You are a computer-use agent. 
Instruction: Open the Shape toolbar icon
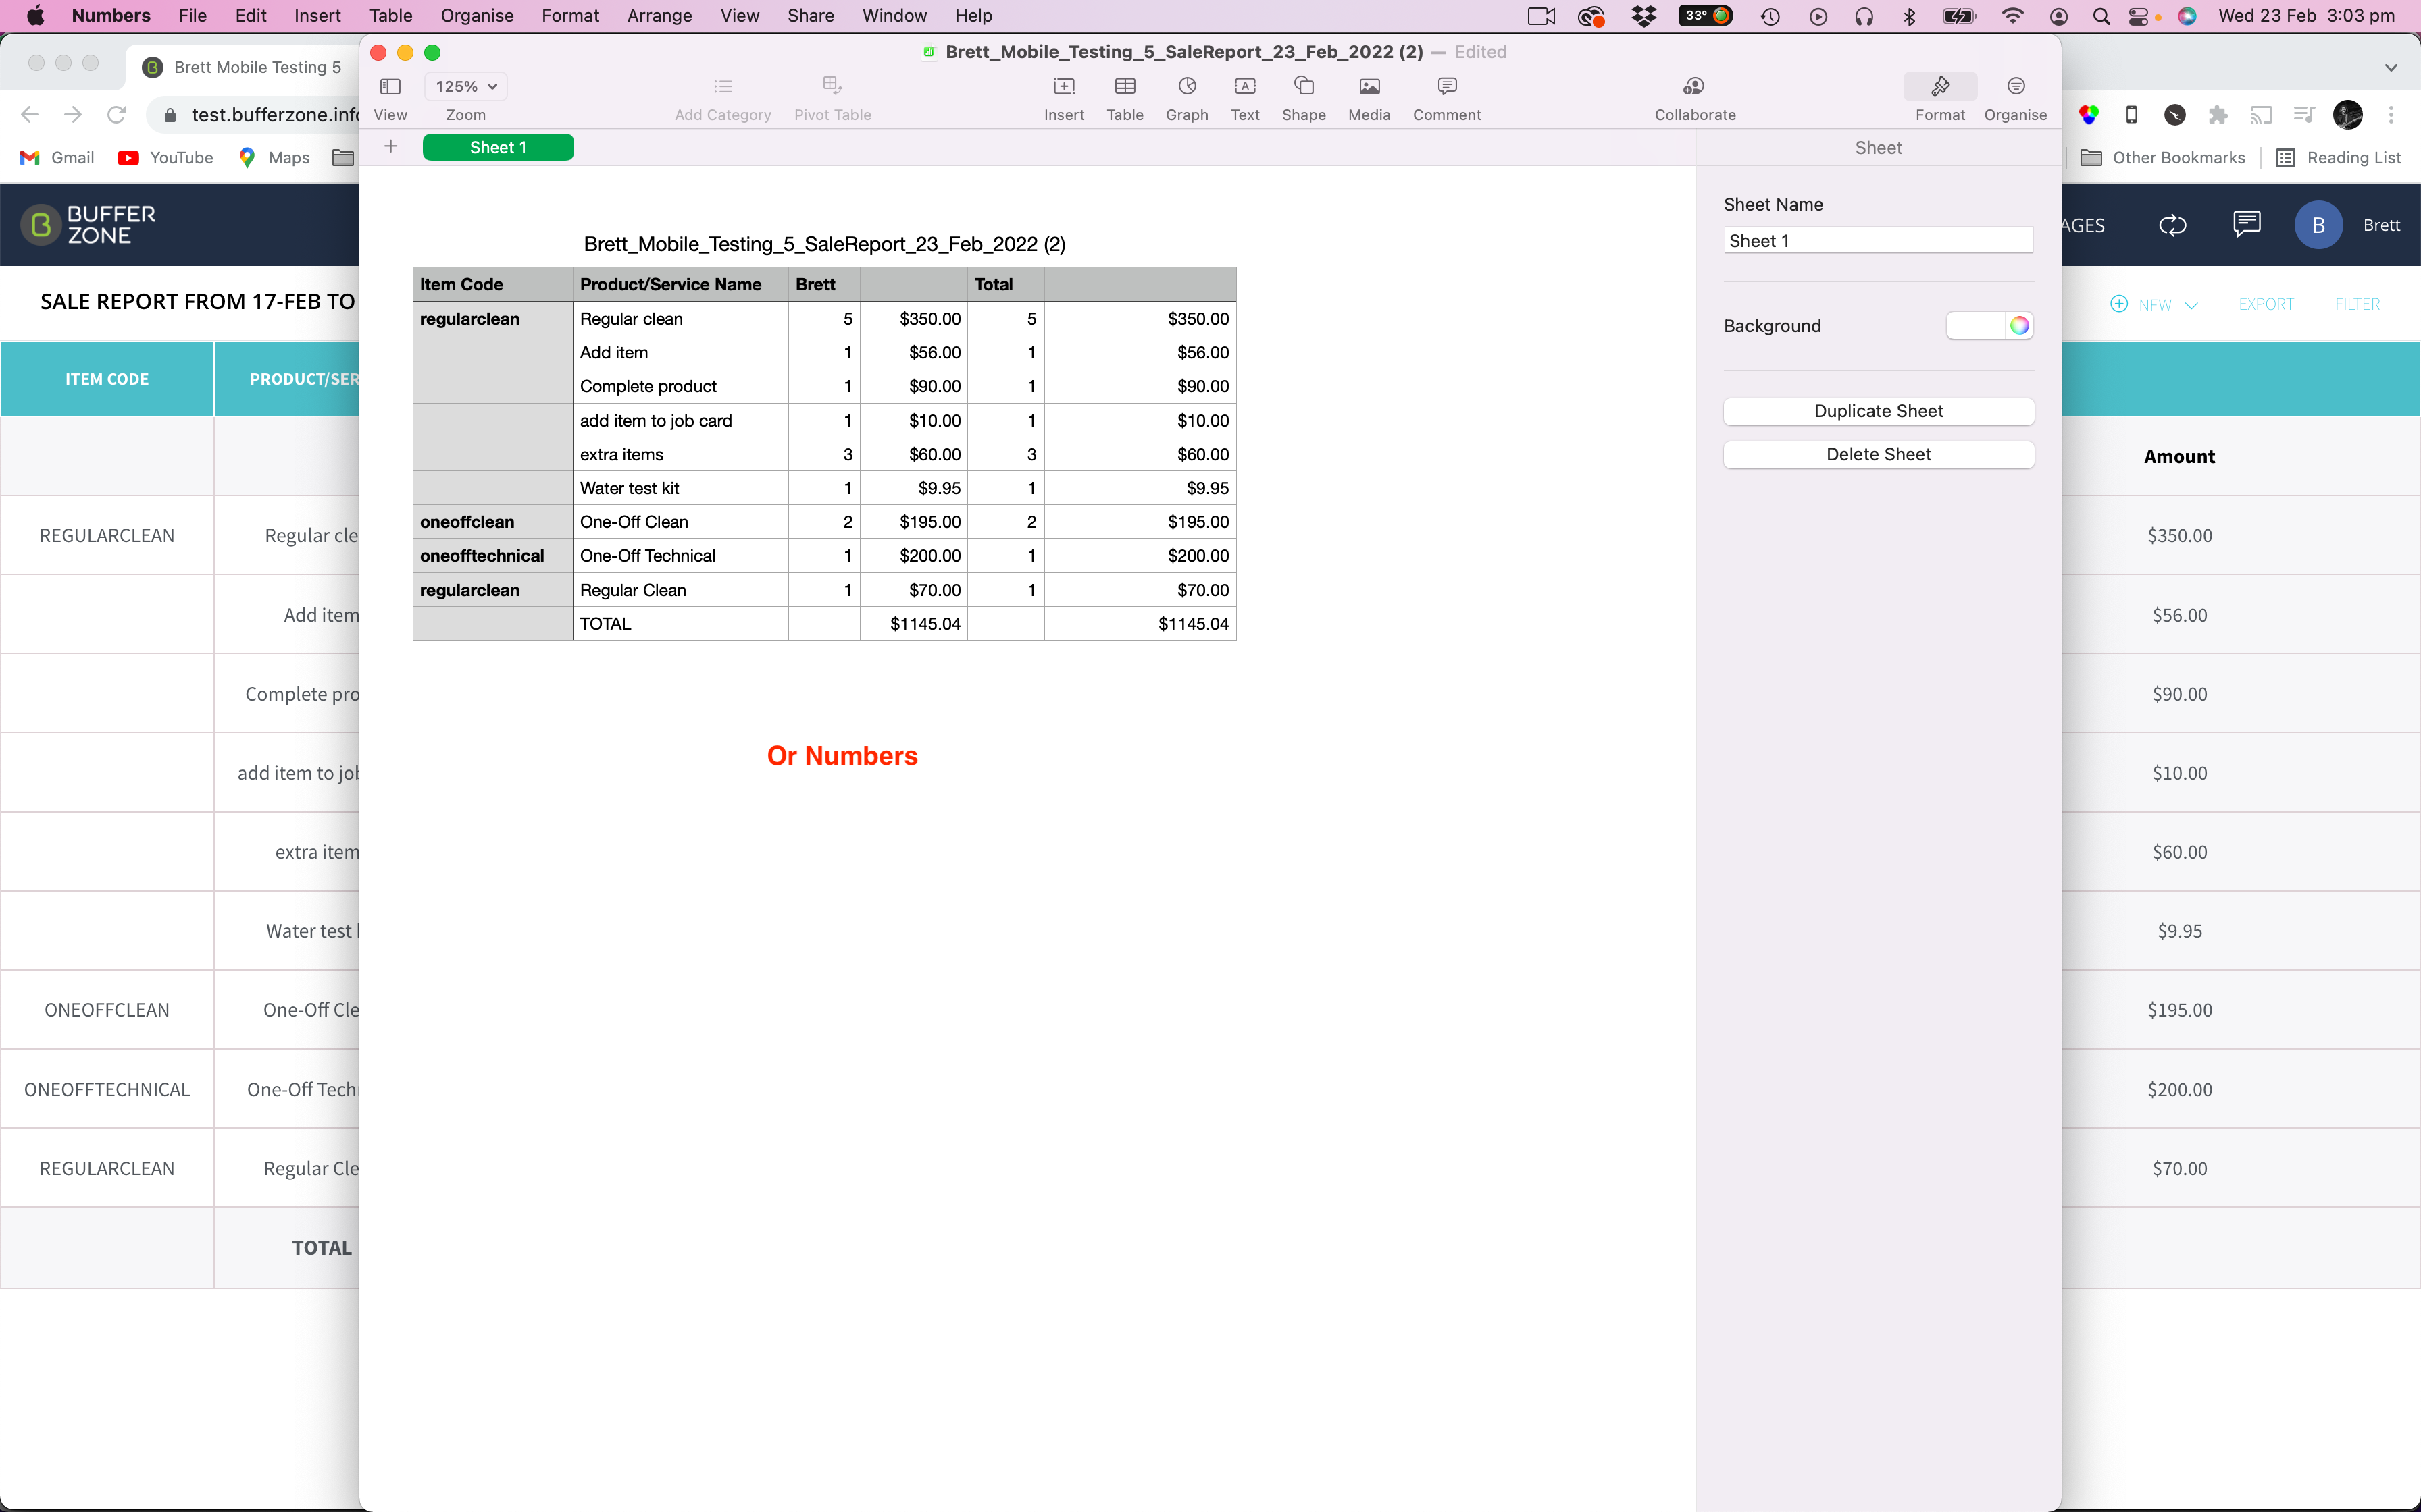1304,87
